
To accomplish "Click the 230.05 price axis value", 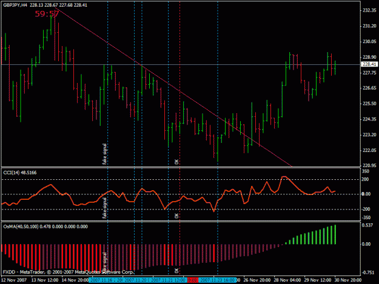I will tap(369, 42).
